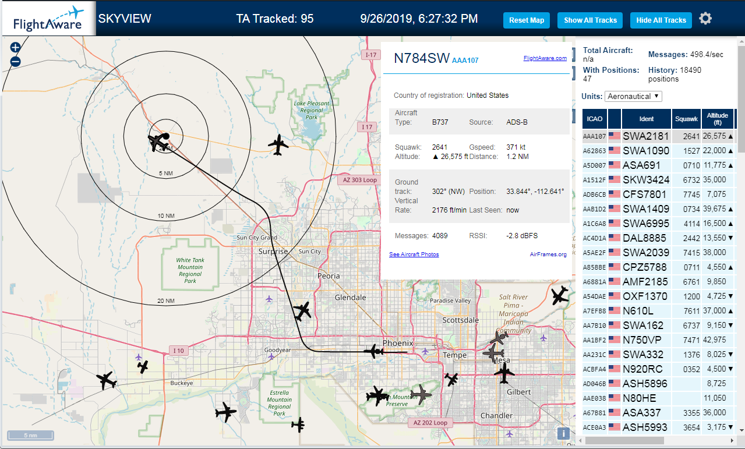
Task: Select the N750VP row in the aircraft table
Action: [658, 340]
